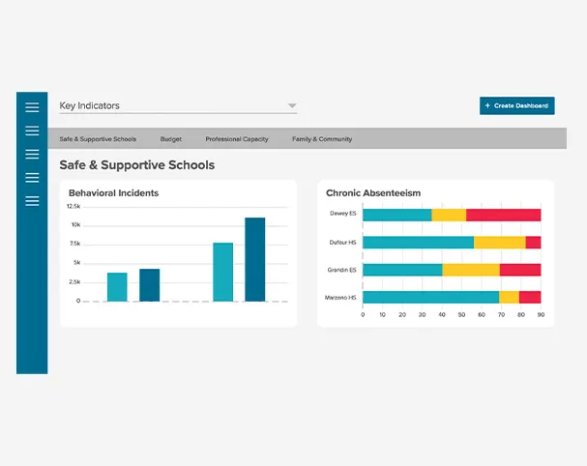587x466 pixels.
Task: Click the topmost sidebar hamburger menu icon
Action: [x=32, y=107]
